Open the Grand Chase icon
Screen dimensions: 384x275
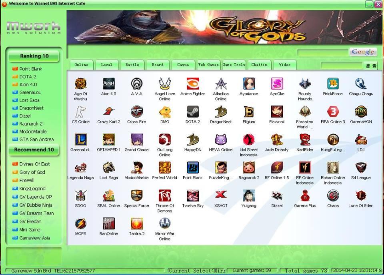(137, 140)
